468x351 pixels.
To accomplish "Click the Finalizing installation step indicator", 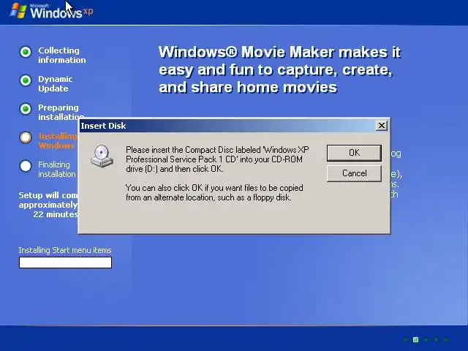I will pos(26,166).
